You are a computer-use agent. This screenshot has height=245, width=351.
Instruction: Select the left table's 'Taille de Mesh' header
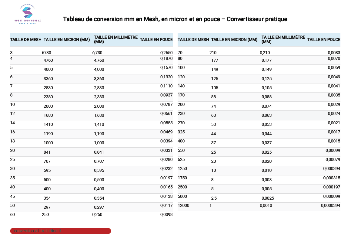tap(26, 40)
